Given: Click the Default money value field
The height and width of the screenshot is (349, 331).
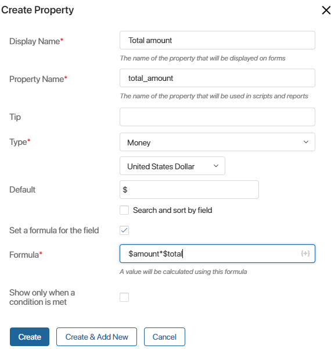Looking at the screenshot, I should (189, 190).
